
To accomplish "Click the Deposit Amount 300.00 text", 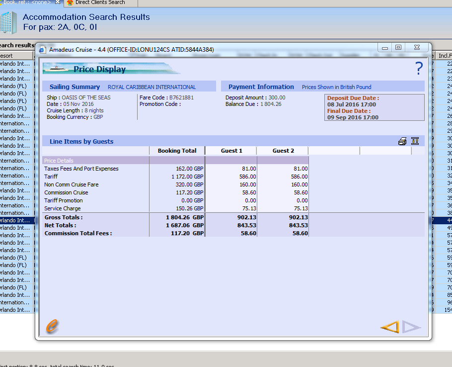I will [255, 97].
